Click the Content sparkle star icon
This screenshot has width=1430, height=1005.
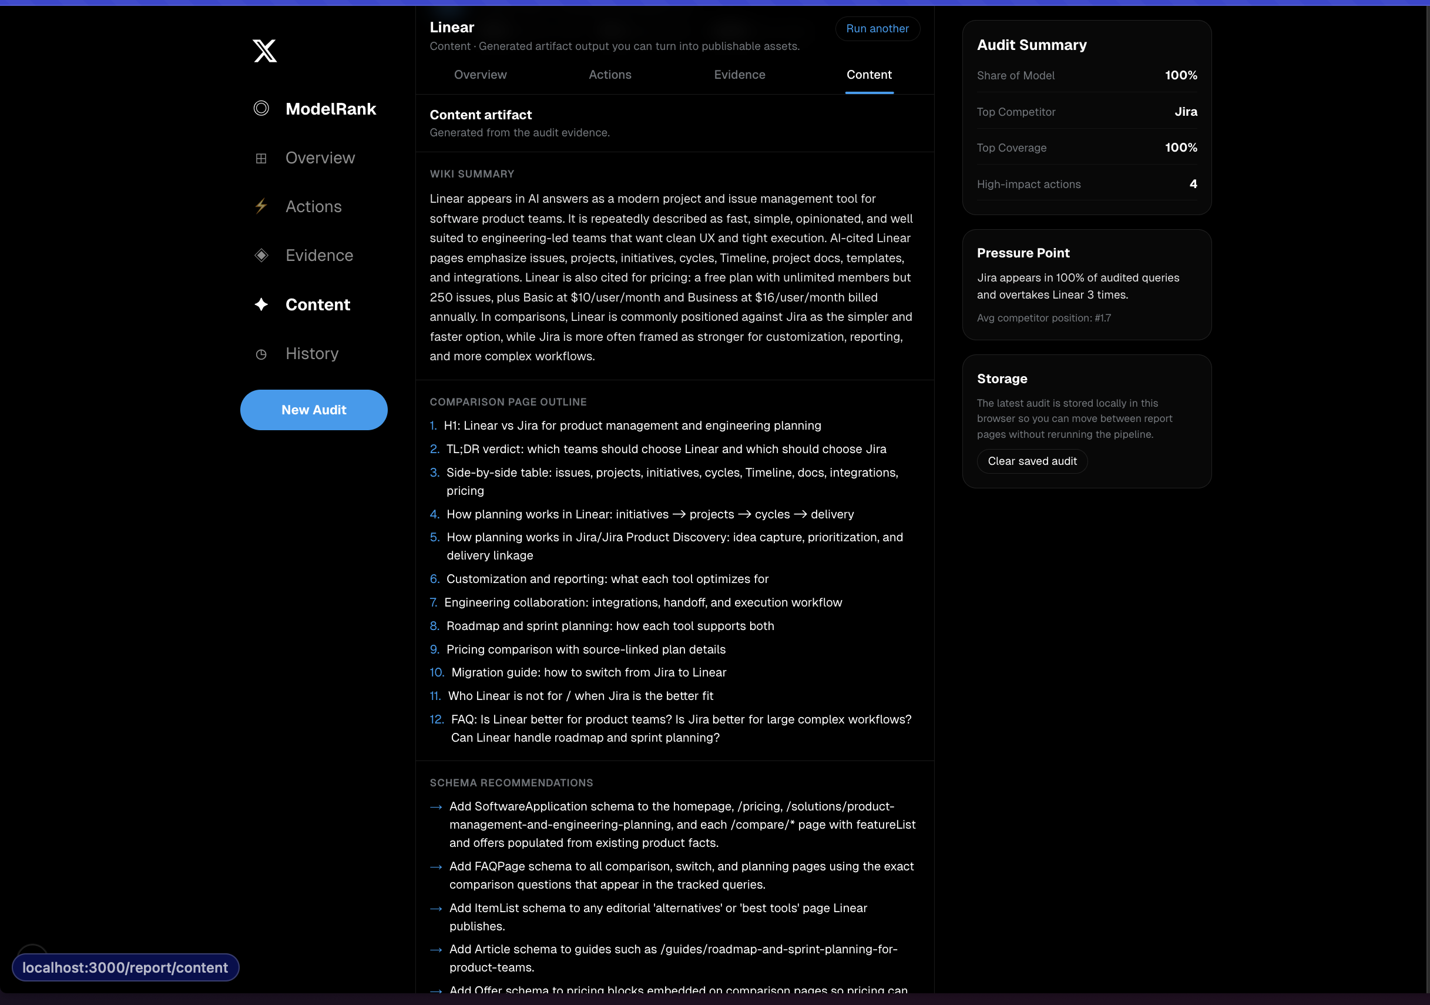(261, 304)
